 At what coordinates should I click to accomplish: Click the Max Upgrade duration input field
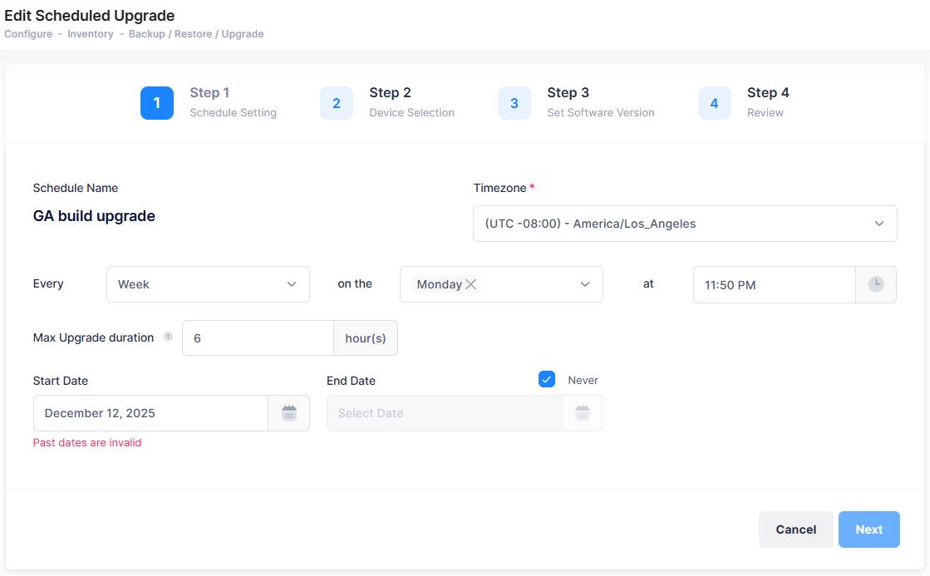(258, 338)
